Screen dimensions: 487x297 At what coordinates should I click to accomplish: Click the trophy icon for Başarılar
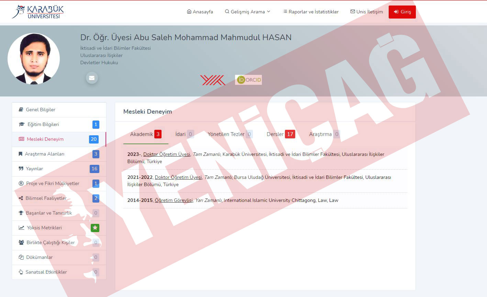tap(21, 213)
